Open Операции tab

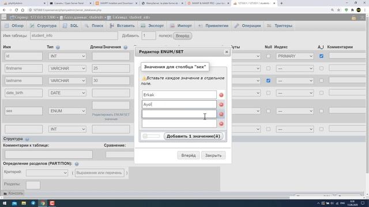click(x=247, y=26)
